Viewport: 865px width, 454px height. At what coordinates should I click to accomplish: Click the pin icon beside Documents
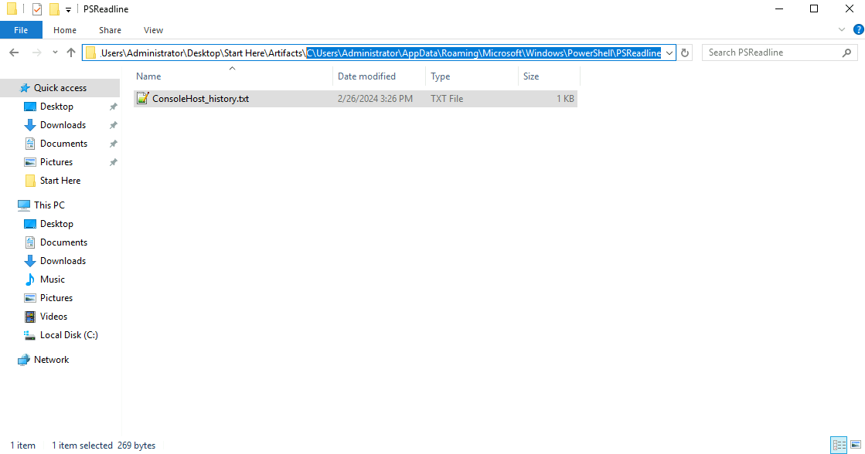(113, 144)
